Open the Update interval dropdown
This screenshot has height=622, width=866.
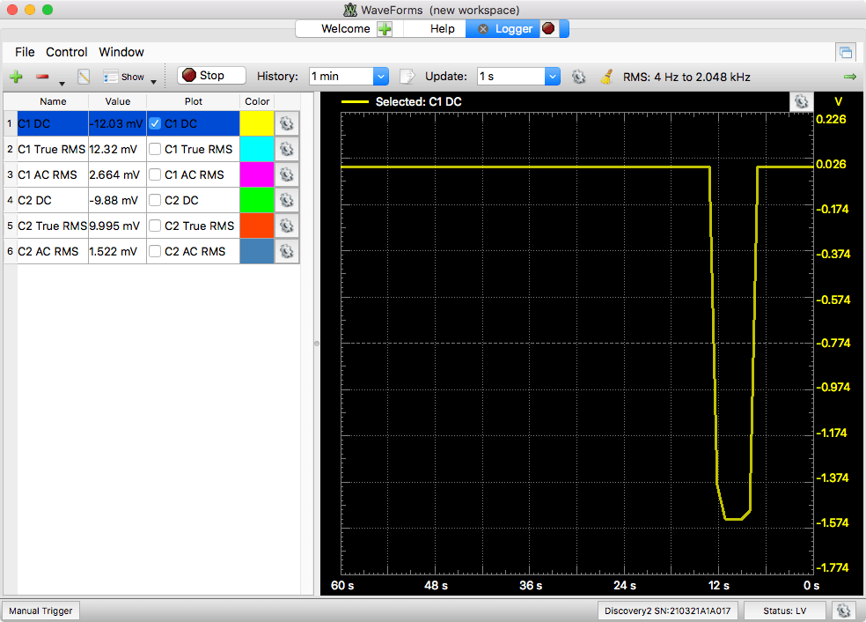552,77
